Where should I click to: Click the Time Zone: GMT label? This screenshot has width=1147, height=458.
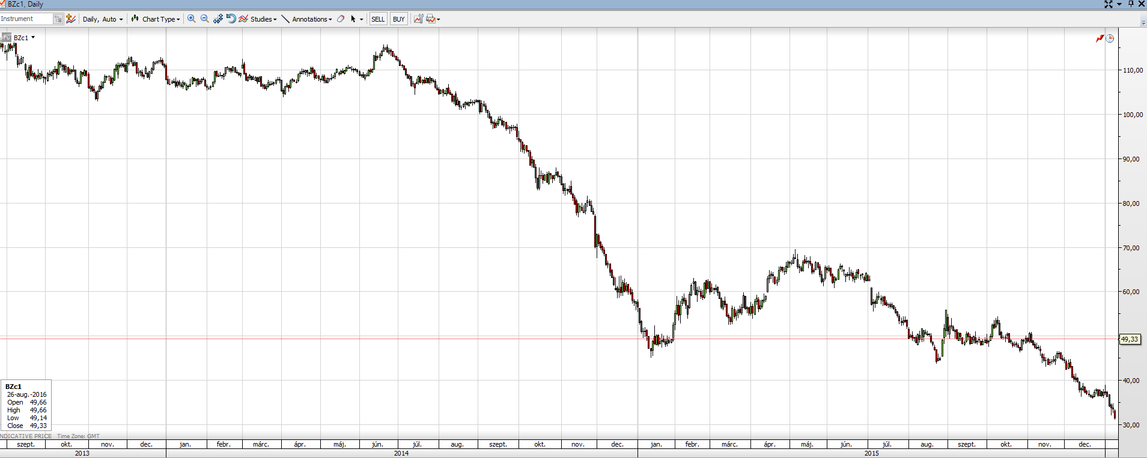point(78,436)
